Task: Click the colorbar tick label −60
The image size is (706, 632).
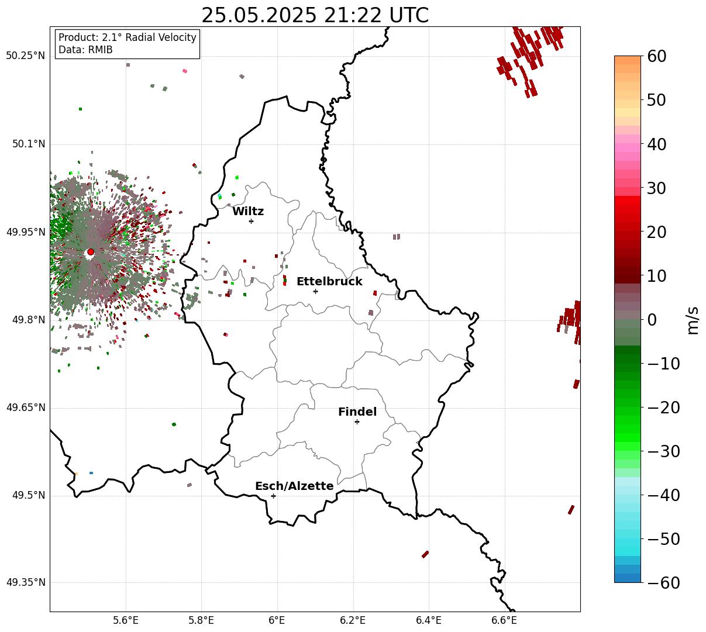Action: pyautogui.click(x=663, y=583)
